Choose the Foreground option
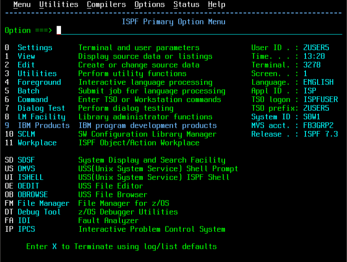The width and height of the screenshot is (347, 262). coord(39,82)
